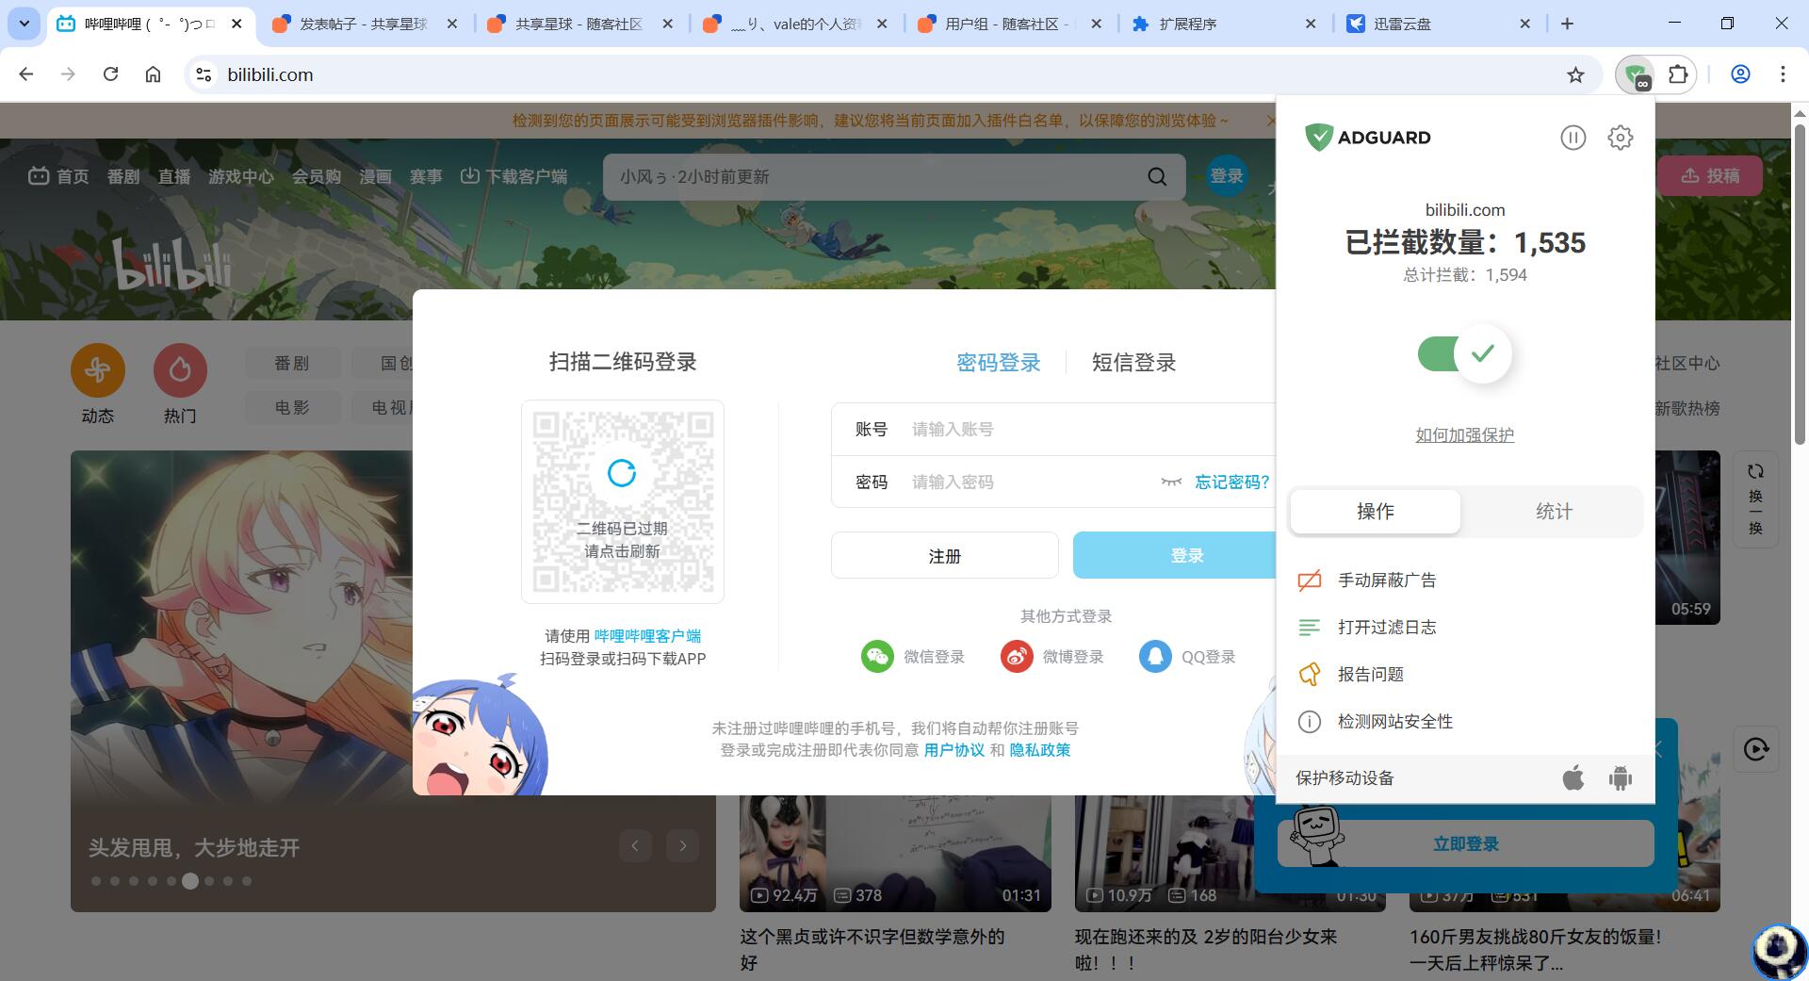Select the 密码登录 login tab
Screen dimensions: 1809x981
[998, 363]
